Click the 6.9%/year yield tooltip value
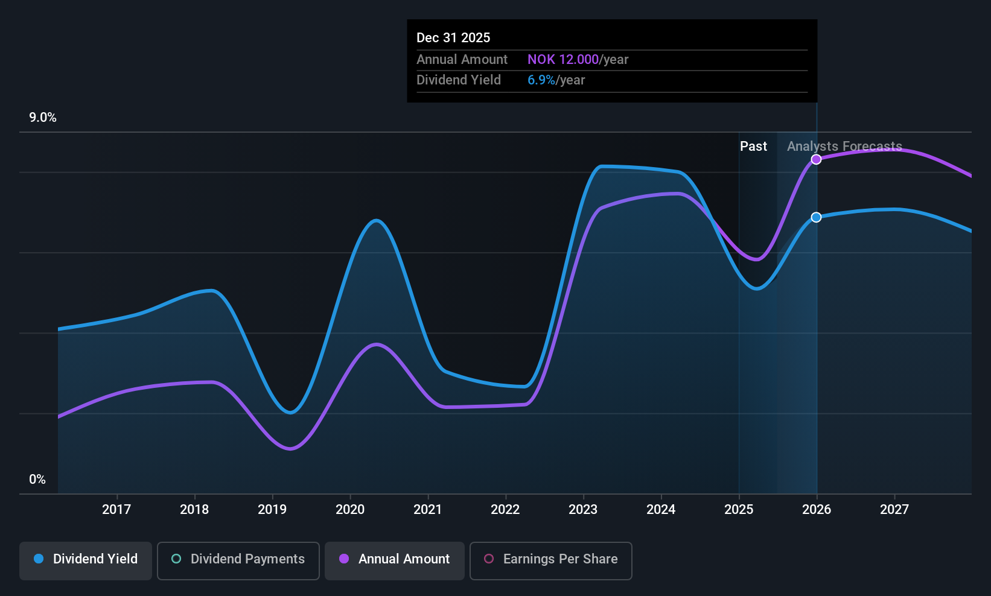Image resolution: width=991 pixels, height=596 pixels. point(556,80)
